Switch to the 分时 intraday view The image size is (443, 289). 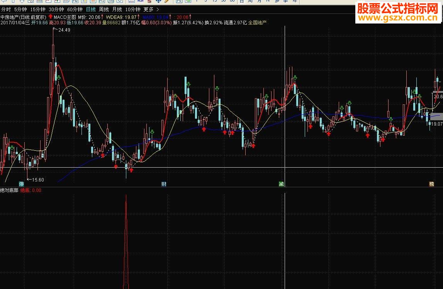(6, 10)
